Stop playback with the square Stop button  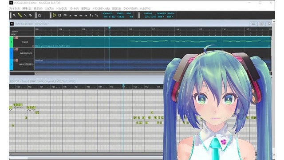[59, 16]
